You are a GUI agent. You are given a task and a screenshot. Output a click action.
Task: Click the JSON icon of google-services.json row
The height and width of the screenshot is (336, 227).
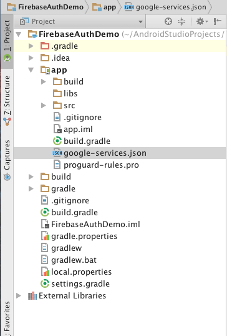click(57, 153)
